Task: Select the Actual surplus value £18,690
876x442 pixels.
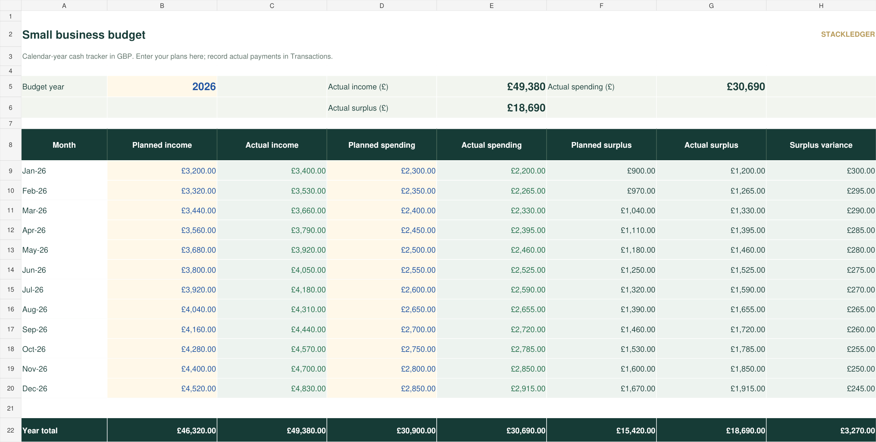Action: [x=491, y=108]
